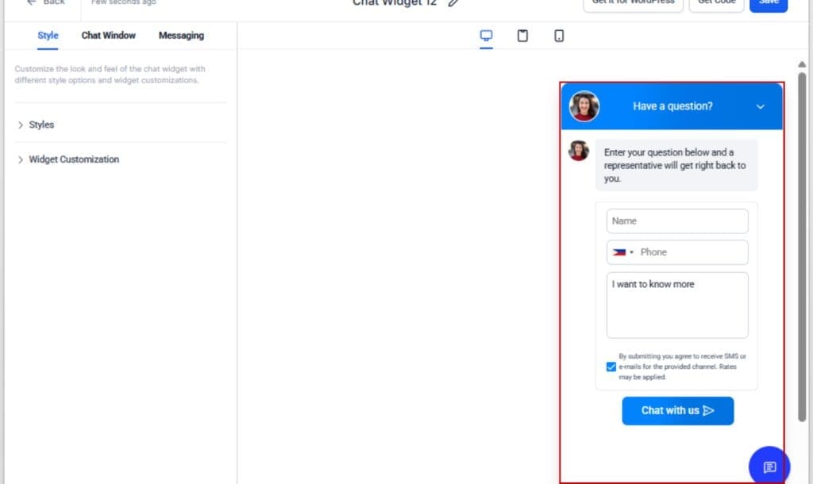Click the Get it for WordPress button
The width and height of the screenshot is (813, 484).
pos(633,2)
